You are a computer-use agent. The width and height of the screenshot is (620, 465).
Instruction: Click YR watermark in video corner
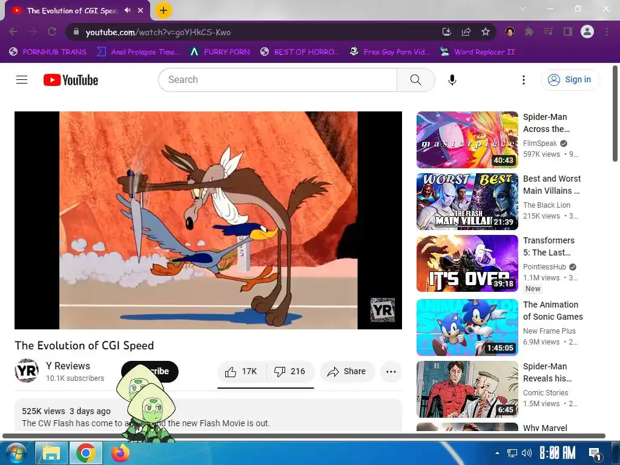pos(383,310)
